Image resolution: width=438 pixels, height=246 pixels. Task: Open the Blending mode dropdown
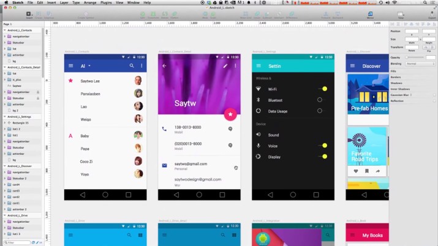pyautogui.click(x=420, y=64)
